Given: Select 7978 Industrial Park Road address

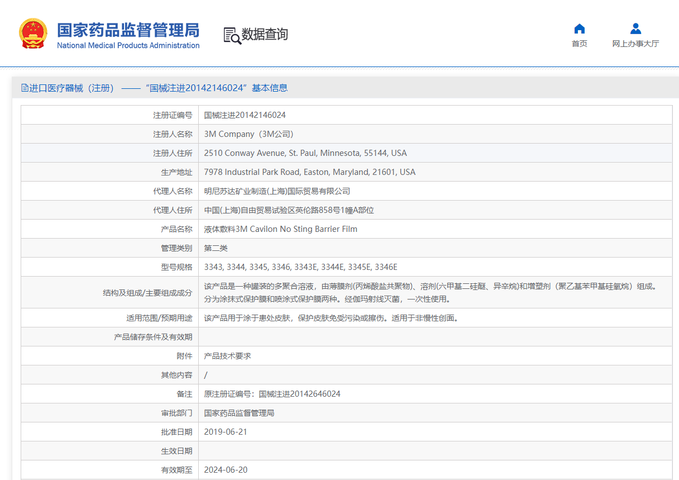Looking at the screenshot, I should pyautogui.click(x=310, y=172).
